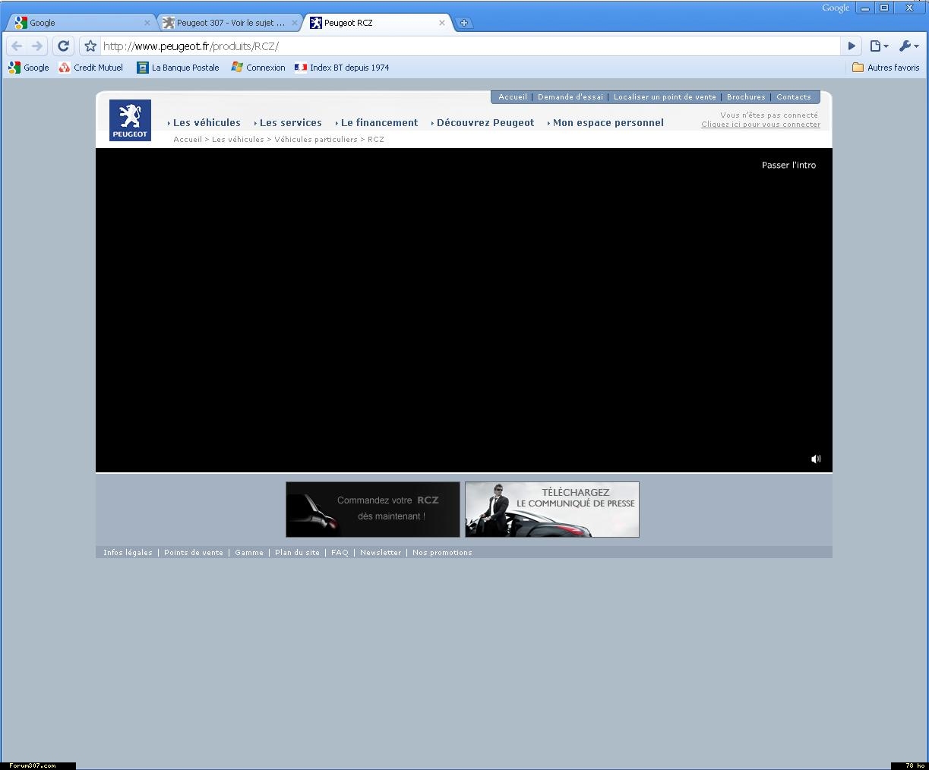The height and width of the screenshot is (770, 929).
Task: Close the Peugeot RCZ tab
Action: [441, 23]
